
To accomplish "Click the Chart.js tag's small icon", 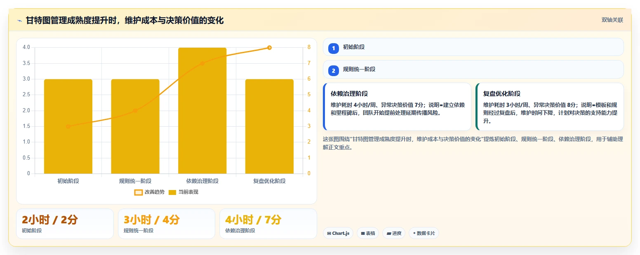I will click(x=329, y=233).
